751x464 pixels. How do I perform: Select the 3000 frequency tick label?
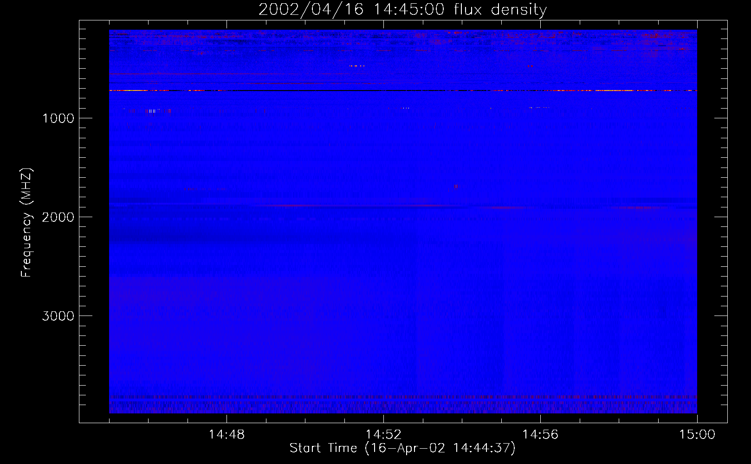58,316
